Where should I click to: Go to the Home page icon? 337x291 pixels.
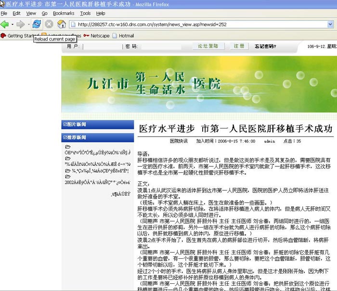(61, 24)
